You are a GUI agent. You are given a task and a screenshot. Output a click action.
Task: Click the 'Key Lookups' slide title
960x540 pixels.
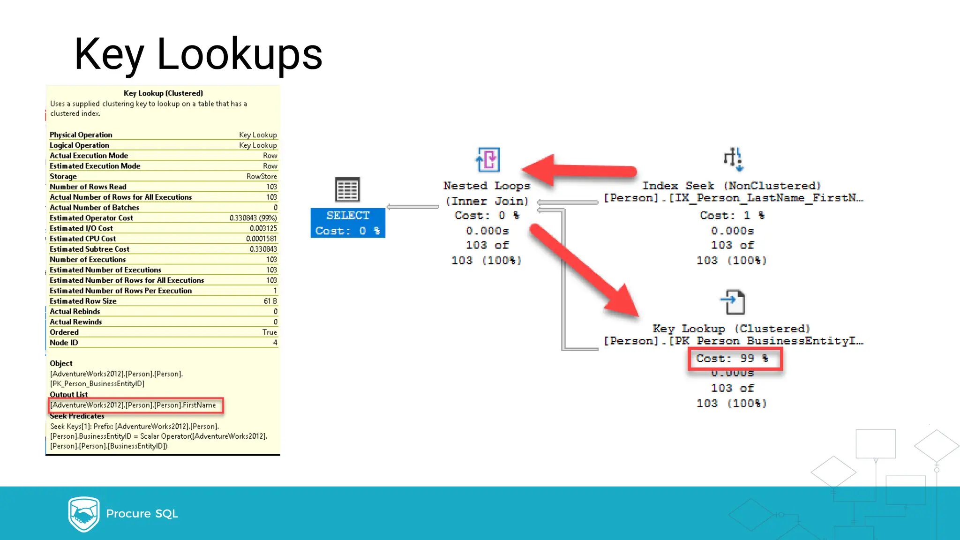pos(198,54)
